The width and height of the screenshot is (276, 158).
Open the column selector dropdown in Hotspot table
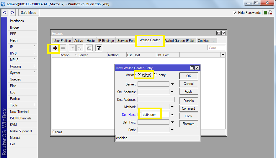[x=223, y=55]
